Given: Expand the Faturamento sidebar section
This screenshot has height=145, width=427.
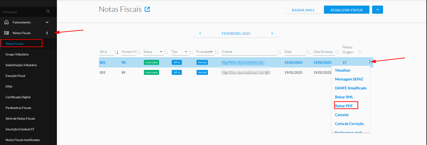Looking at the screenshot, I should (x=47, y=22).
